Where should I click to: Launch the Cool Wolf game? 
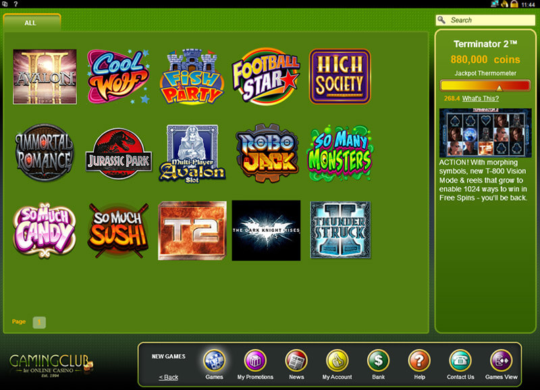tap(119, 76)
